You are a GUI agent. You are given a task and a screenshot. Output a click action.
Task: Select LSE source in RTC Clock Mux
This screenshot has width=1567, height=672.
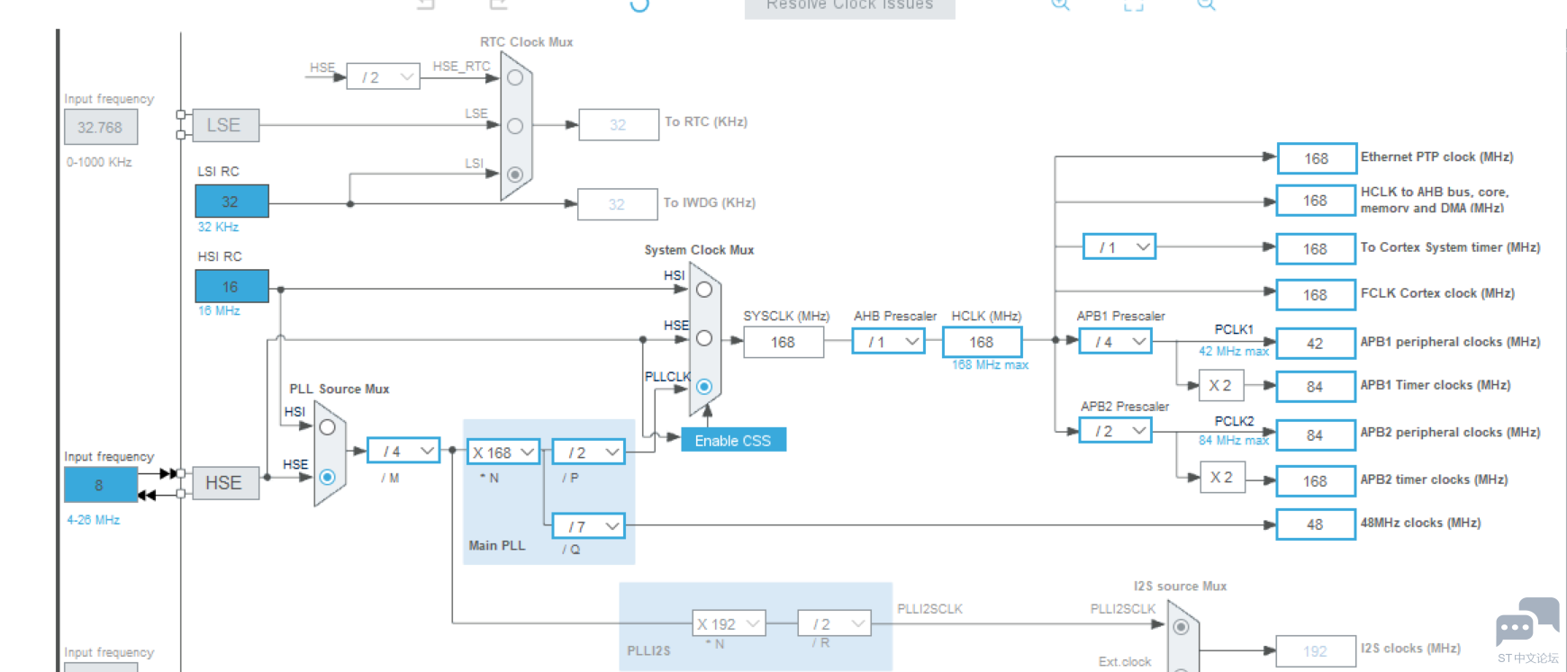point(515,126)
